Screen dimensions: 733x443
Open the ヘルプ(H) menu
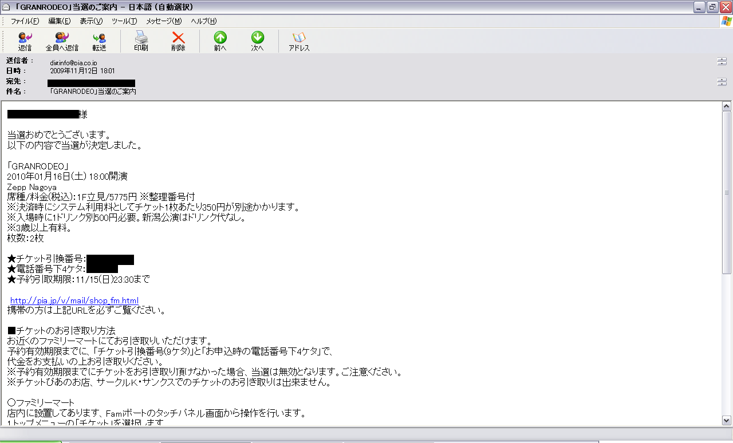tap(204, 21)
